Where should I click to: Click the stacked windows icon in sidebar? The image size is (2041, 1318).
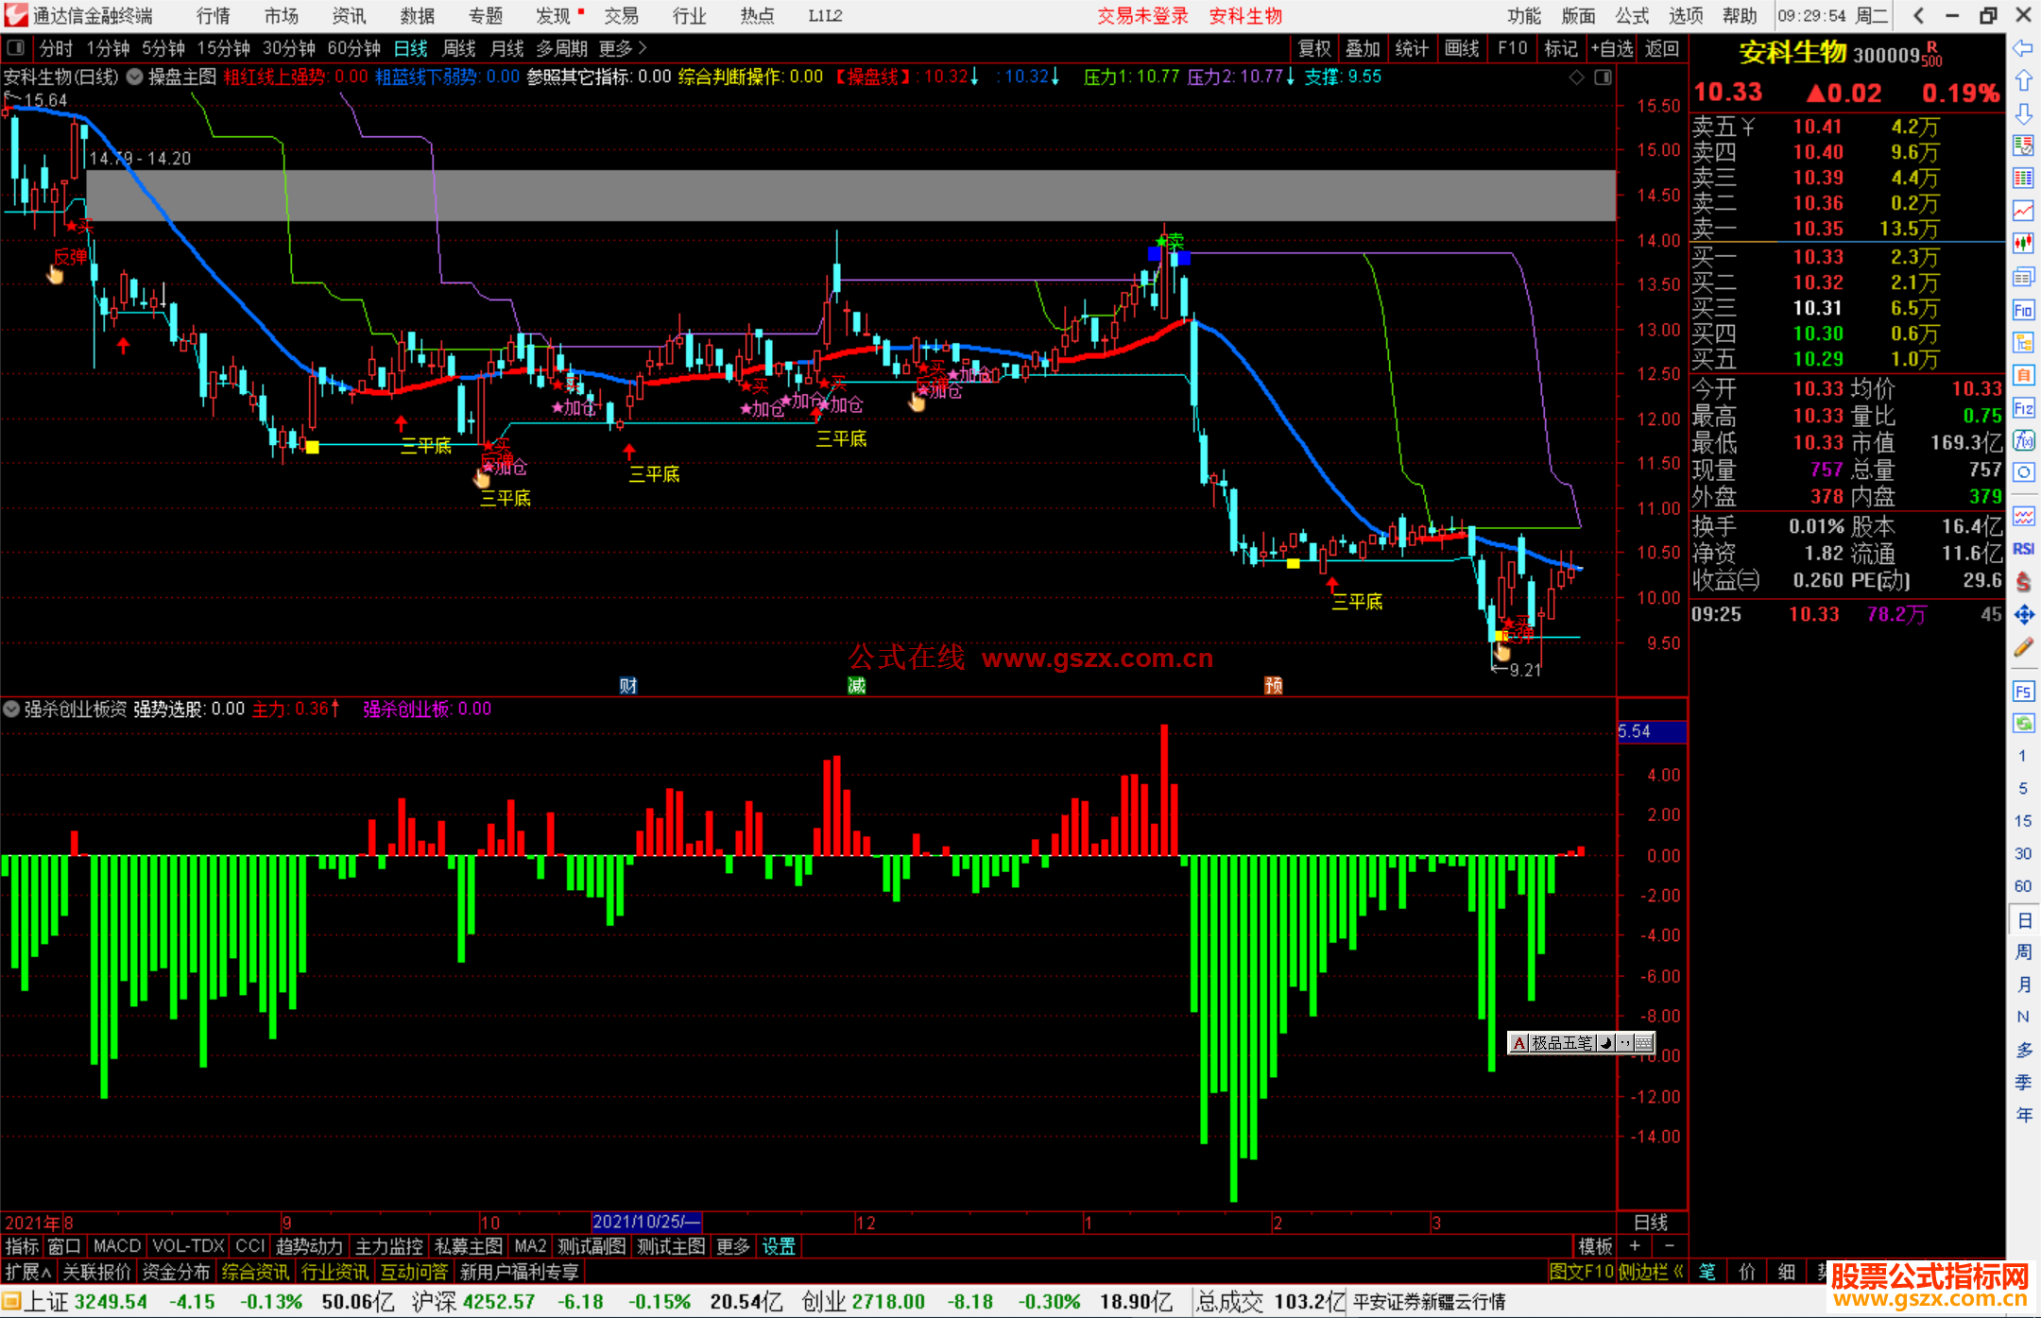2023,277
